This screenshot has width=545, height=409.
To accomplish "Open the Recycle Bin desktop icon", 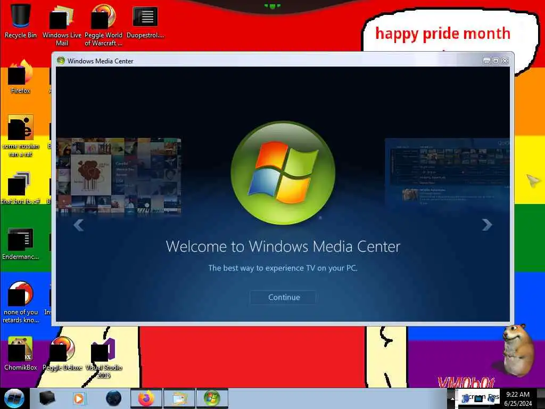I will click(x=21, y=21).
